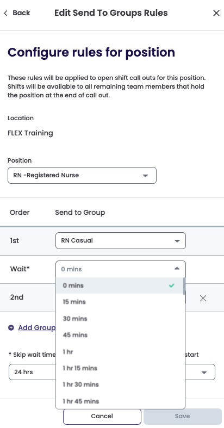
Task: Click the plus icon beside Add Group
Action: [11, 327]
